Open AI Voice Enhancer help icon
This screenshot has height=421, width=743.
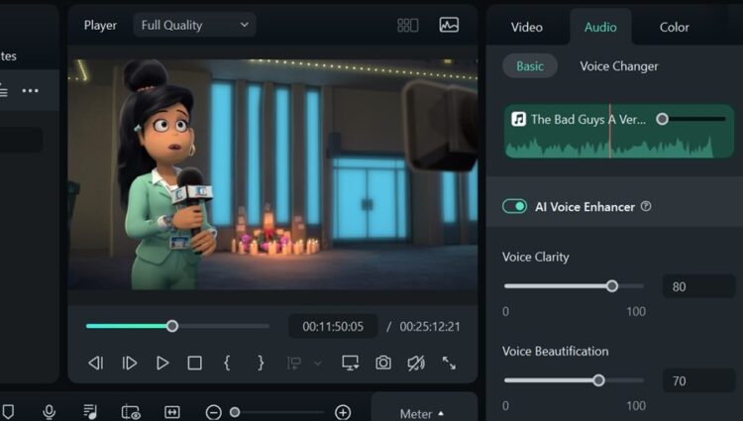646,206
